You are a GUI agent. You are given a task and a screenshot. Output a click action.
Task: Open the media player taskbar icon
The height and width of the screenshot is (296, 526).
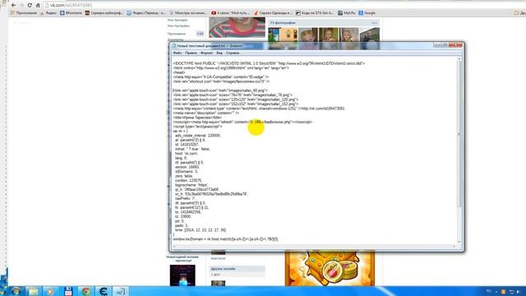coord(50,291)
